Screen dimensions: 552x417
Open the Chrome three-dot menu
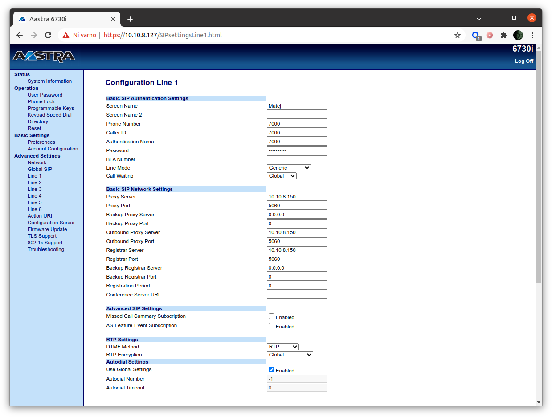click(532, 35)
